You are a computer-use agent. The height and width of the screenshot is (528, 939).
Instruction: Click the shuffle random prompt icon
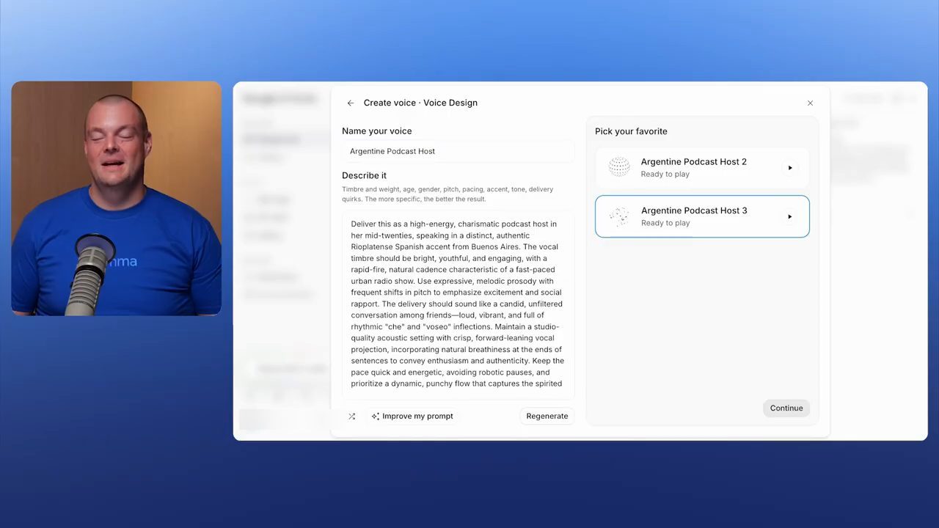pos(352,417)
